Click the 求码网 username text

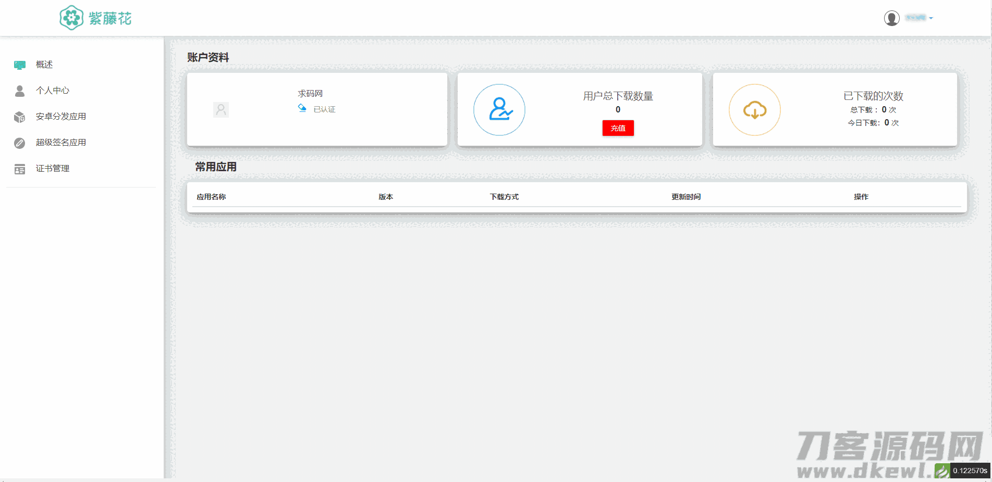coord(310,94)
